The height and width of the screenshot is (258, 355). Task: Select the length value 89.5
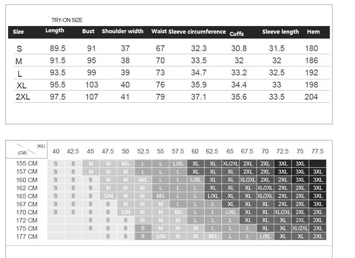click(x=58, y=48)
